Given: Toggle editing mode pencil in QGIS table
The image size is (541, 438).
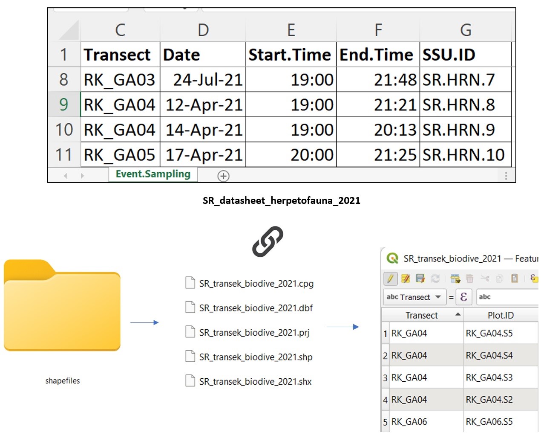Looking at the screenshot, I should tap(390, 278).
